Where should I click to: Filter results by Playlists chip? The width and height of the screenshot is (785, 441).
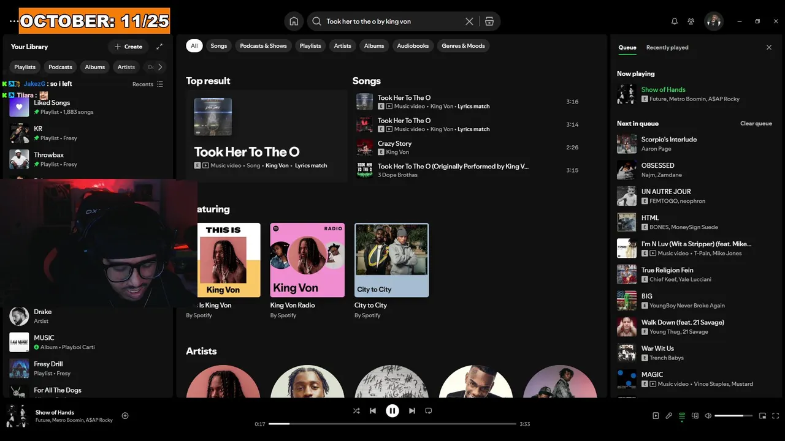tap(310, 46)
